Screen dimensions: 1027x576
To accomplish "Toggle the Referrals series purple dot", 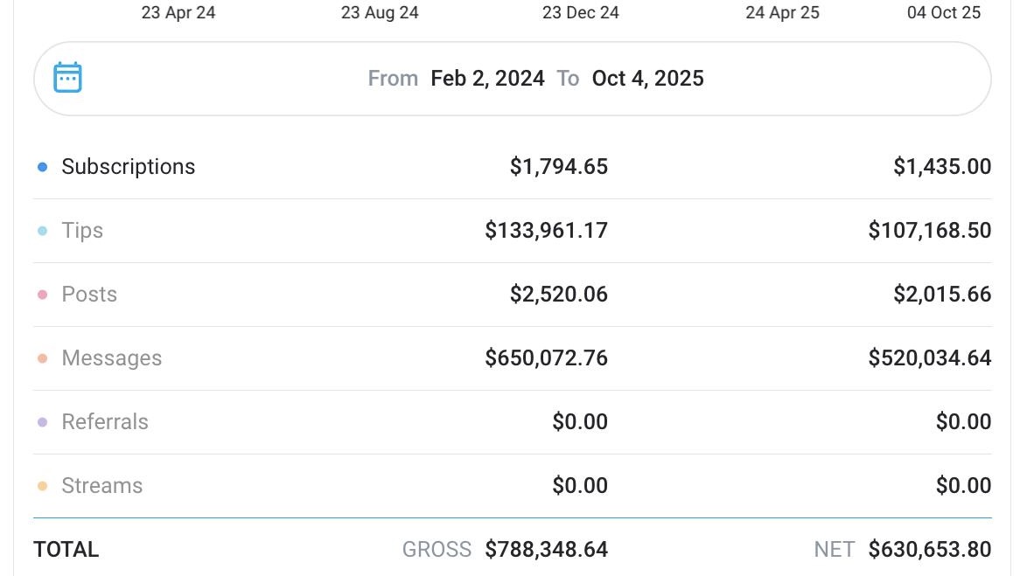I will click(x=42, y=422).
